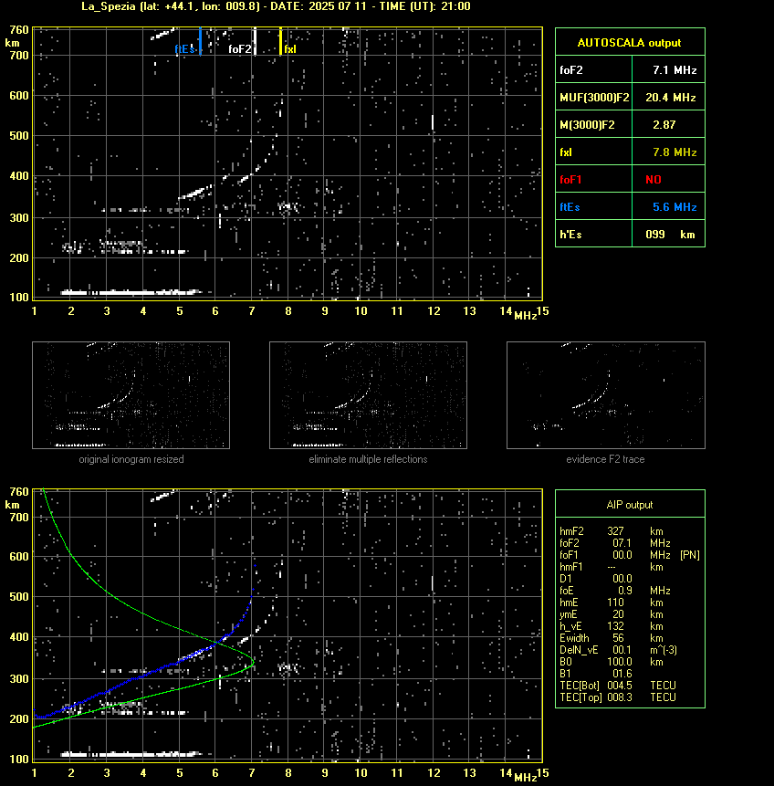Viewport: 774px width, 786px height.
Task: Click the 'eliminate multiple reflections' thumbnail
Action: tap(368, 395)
